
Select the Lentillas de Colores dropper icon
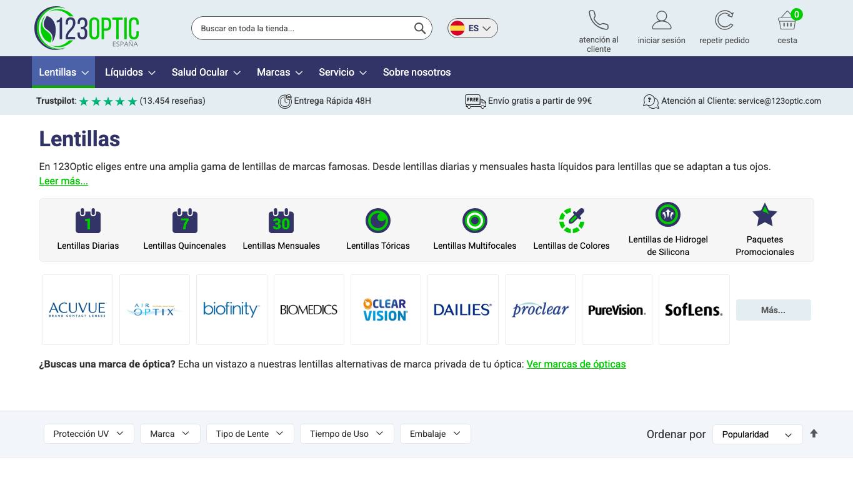pos(572,221)
